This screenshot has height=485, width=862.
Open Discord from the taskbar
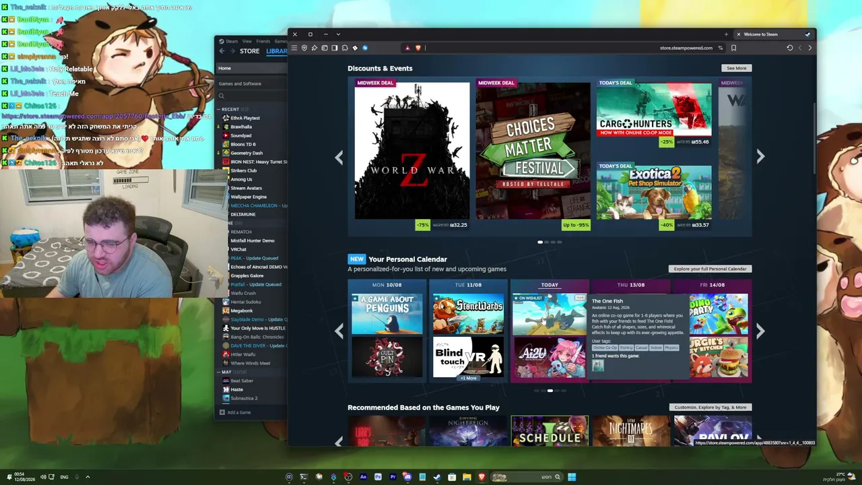[x=407, y=477]
